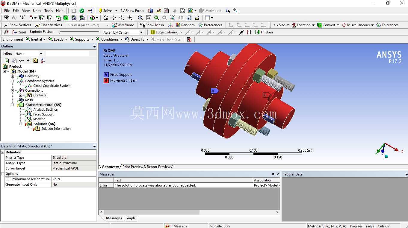Open the New Section Plane icon
The image size is (408, 228).
(150, 11)
